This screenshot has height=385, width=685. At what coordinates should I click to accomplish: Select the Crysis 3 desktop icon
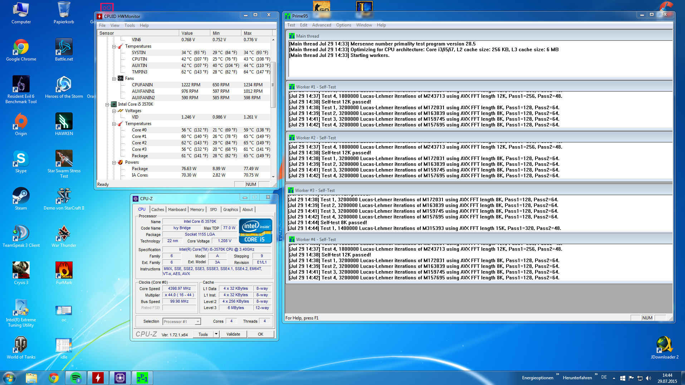[x=21, y=274]
